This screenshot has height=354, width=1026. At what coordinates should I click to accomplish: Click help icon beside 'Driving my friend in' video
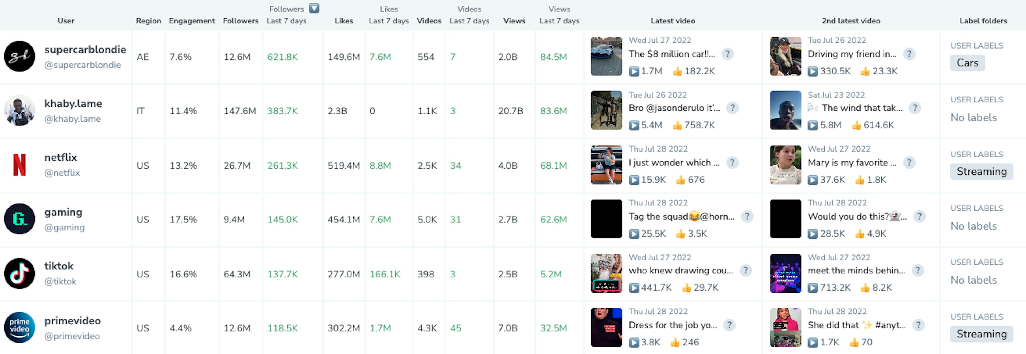909,54
